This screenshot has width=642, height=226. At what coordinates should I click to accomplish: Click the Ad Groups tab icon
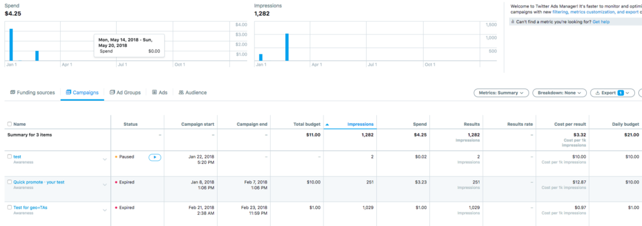click(113, 93)
